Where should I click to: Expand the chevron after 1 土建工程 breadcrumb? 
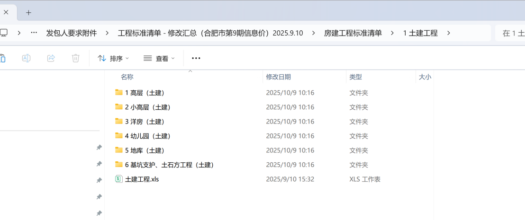coord(448,33)
